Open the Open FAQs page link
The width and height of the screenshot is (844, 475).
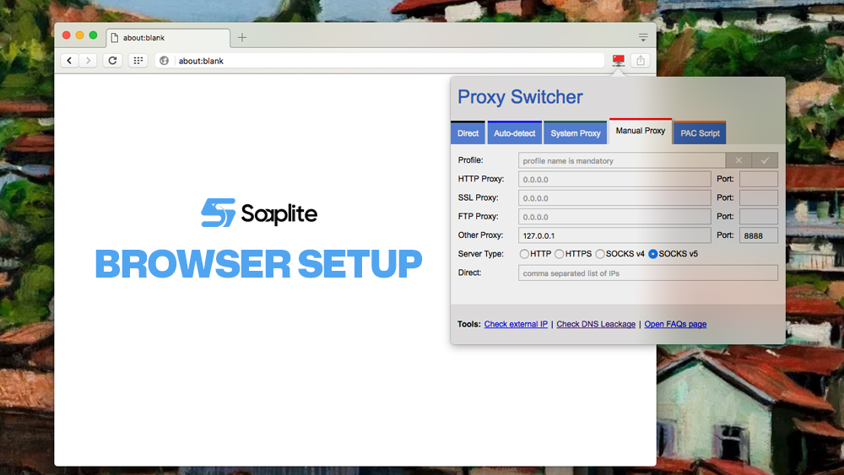675,324
